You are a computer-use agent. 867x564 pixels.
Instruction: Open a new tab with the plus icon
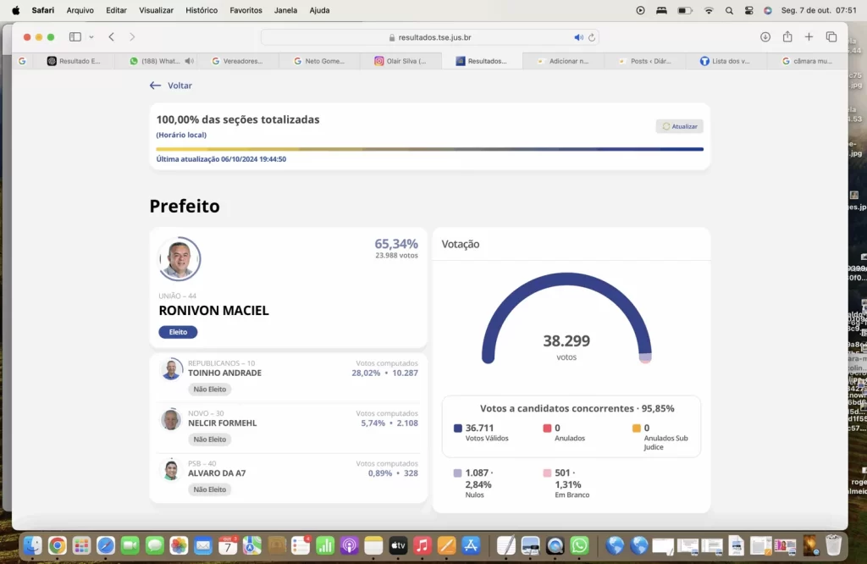809,37
